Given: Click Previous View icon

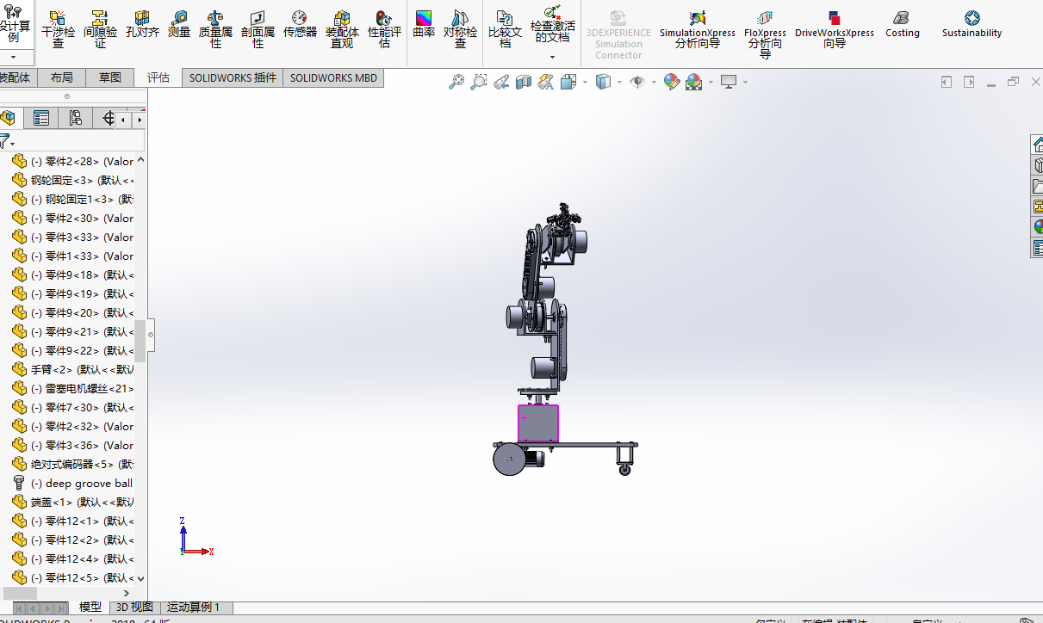Looking at the screenshot, I should 501,82.
